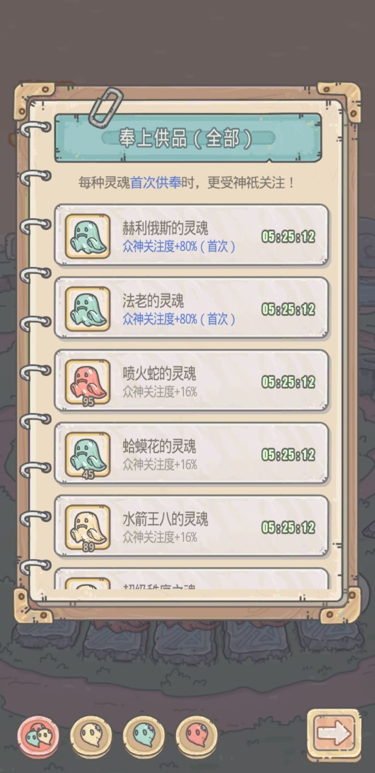This screenshot has width=375, height=773.
Task: Tap the 奉上供品（全部）title banner
Action: coord(188,138)
